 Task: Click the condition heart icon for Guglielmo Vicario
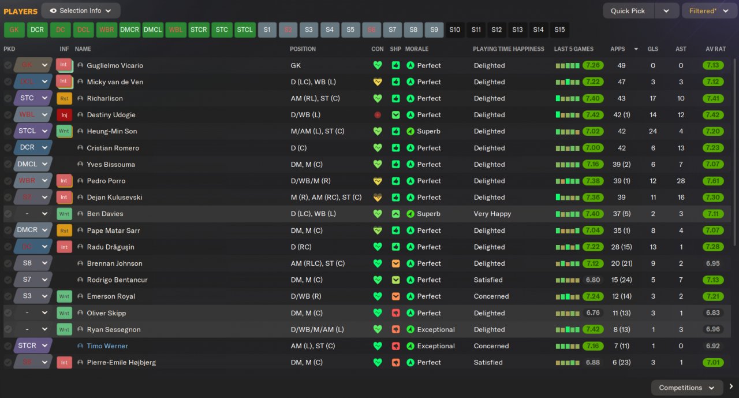tap(378, 65)
